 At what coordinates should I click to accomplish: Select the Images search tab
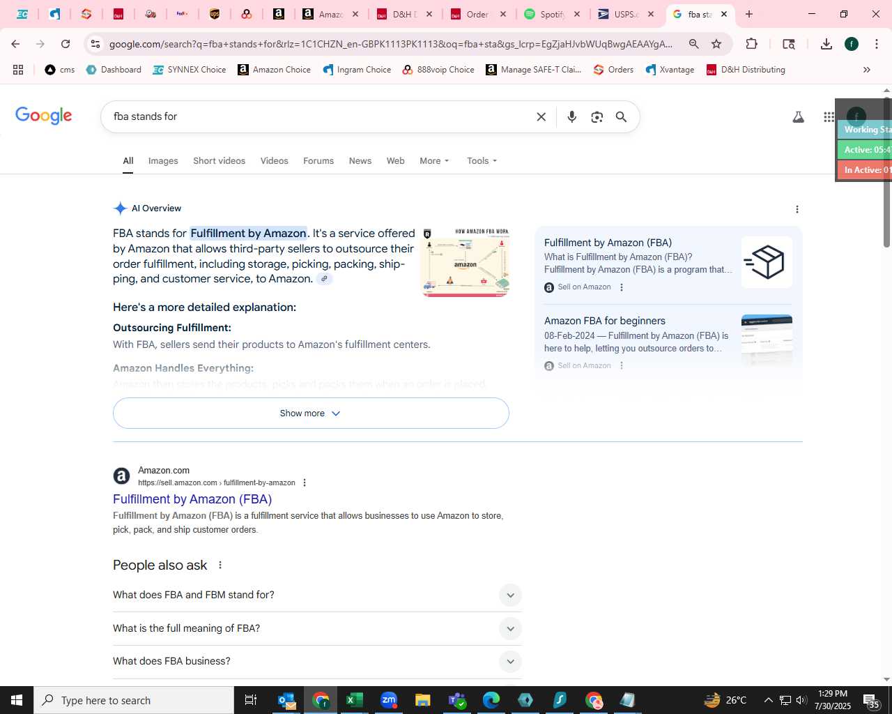tap(163, 161)
